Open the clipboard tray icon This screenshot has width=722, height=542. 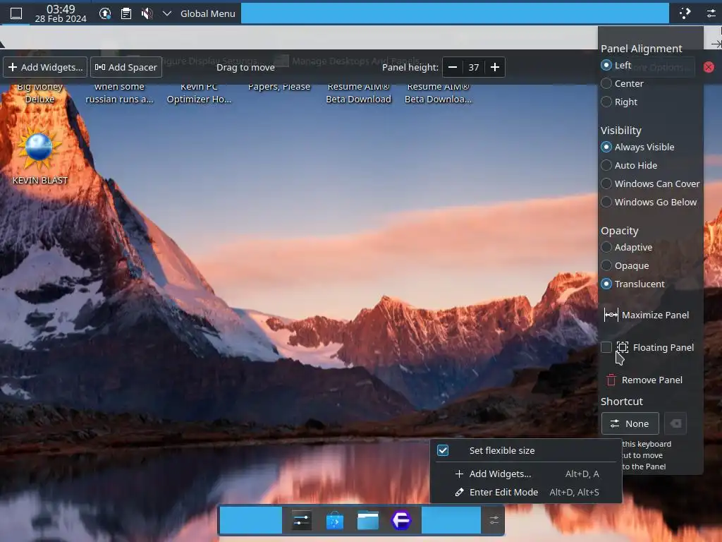pyautogui.click(x=126, y=13)
